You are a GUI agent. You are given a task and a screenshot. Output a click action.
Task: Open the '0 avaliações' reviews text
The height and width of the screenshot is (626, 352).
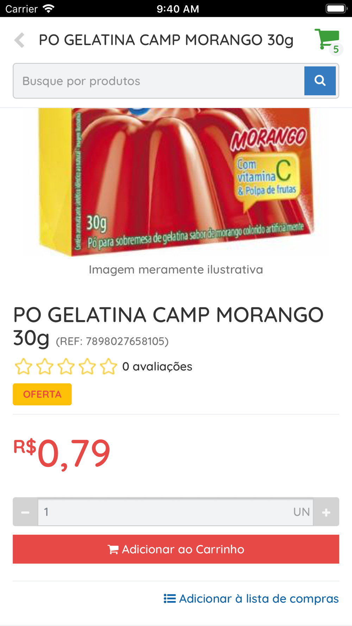[x=157, y=367]
